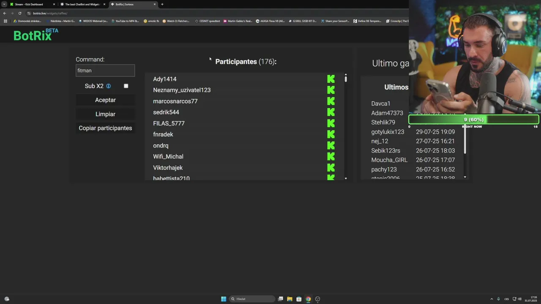Select participant Ady1414
Screen dimensions: 541x304
coord(165,79)
